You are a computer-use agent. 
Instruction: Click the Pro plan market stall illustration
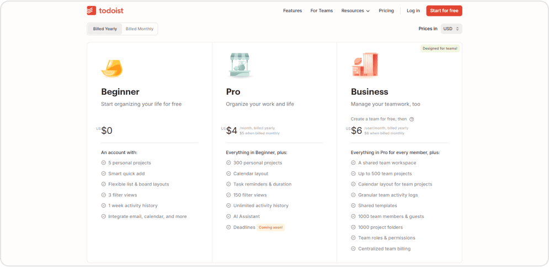(x=239, y=66)
